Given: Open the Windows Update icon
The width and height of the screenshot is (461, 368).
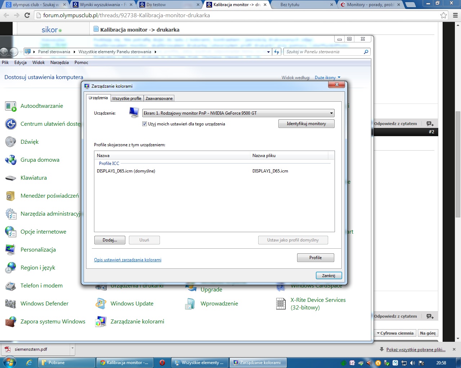Looking at the screenshot, I should [x=101, y=304].
